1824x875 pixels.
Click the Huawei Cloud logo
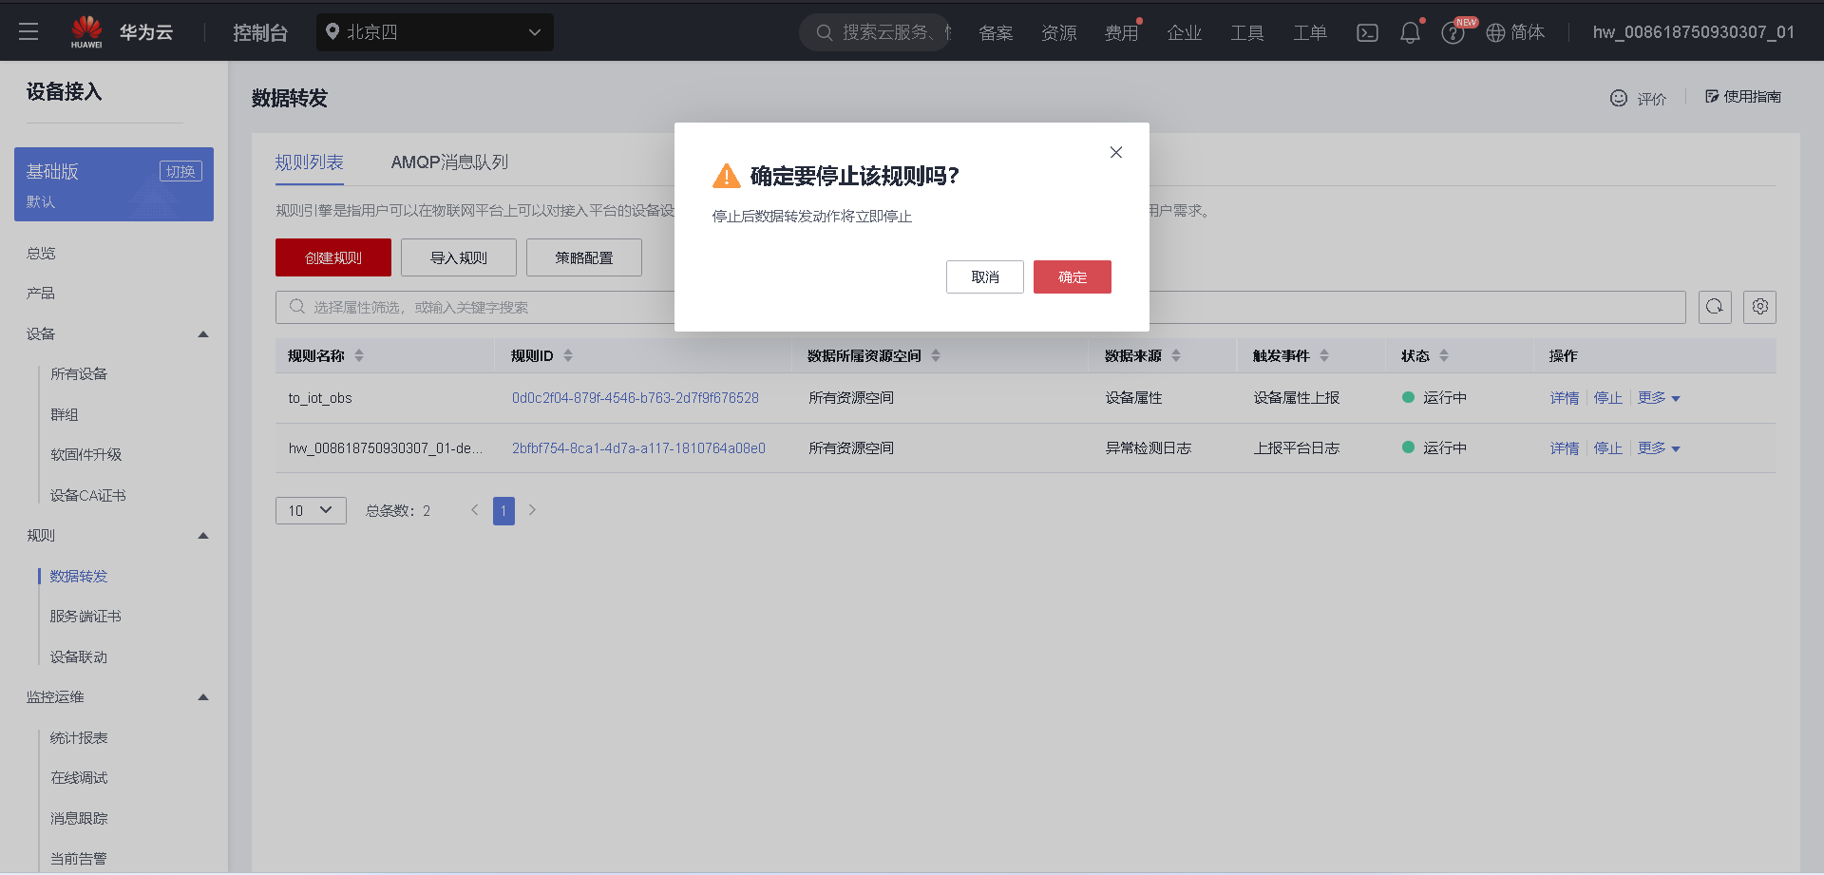(86, 29)
